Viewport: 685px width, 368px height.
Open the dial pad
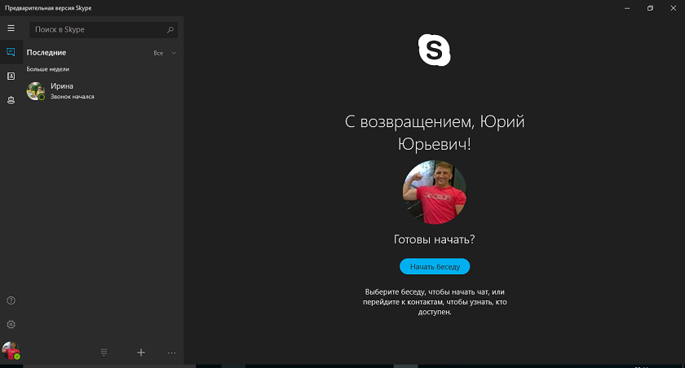(x=104, y=353)
